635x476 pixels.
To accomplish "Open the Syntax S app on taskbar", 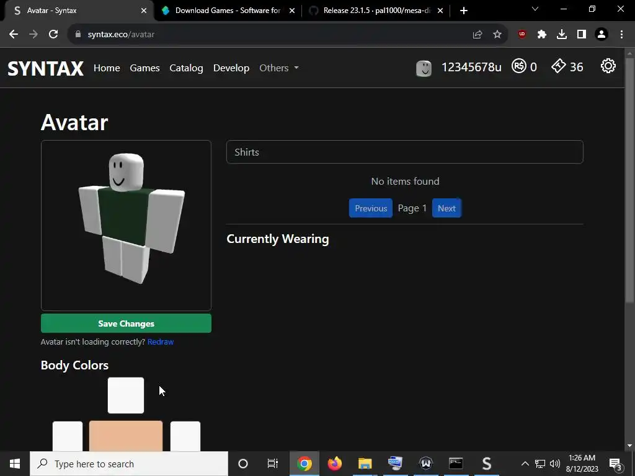I will coord(486,464).
